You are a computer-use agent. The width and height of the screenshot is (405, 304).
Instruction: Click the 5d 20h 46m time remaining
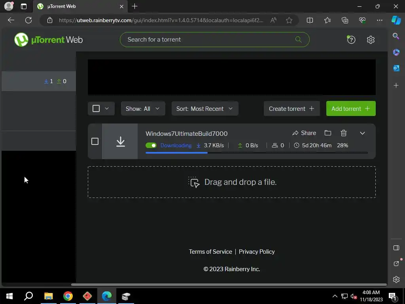(317, 145)
